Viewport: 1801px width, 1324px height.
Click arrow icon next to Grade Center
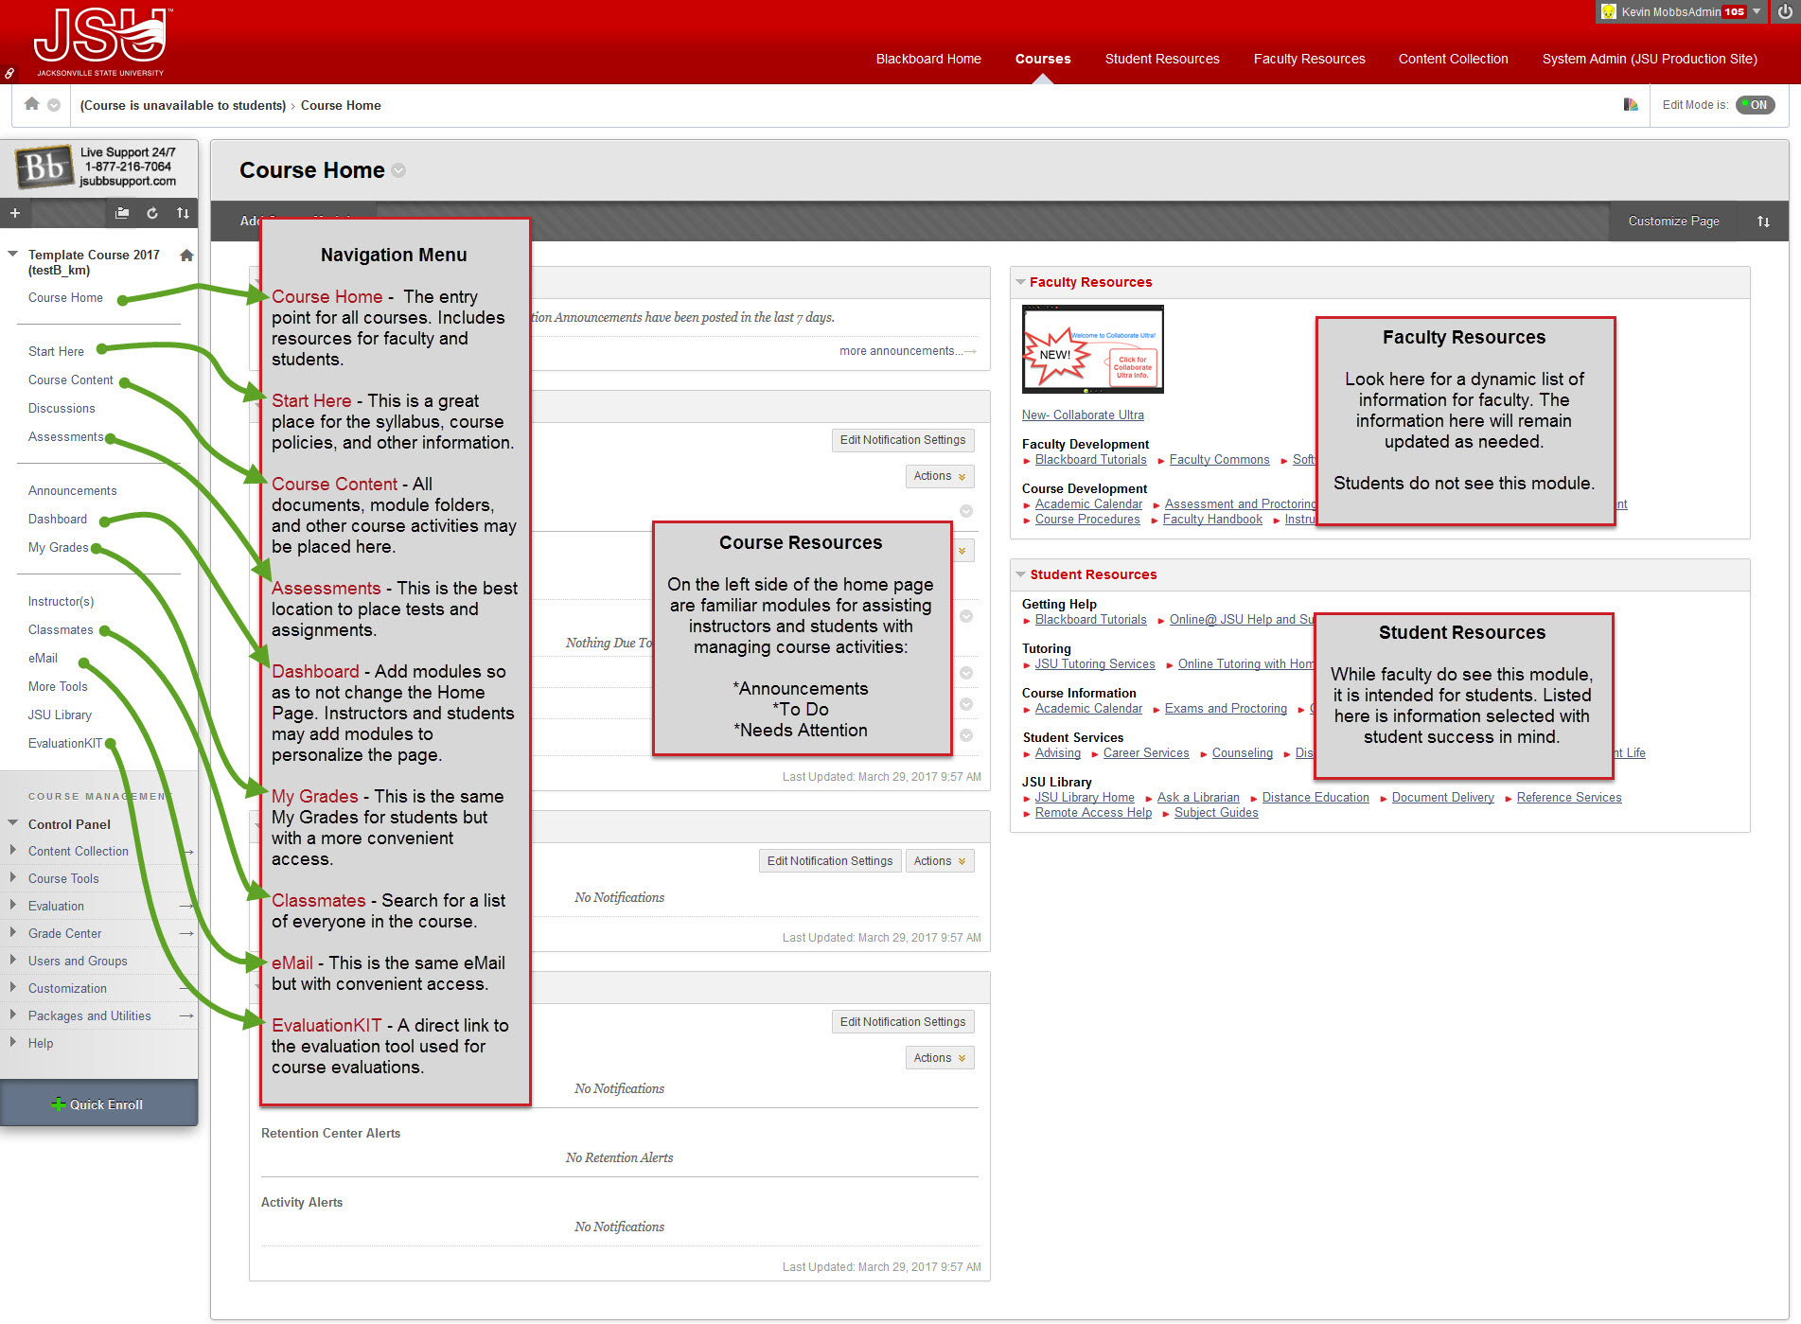click(186, 933)
